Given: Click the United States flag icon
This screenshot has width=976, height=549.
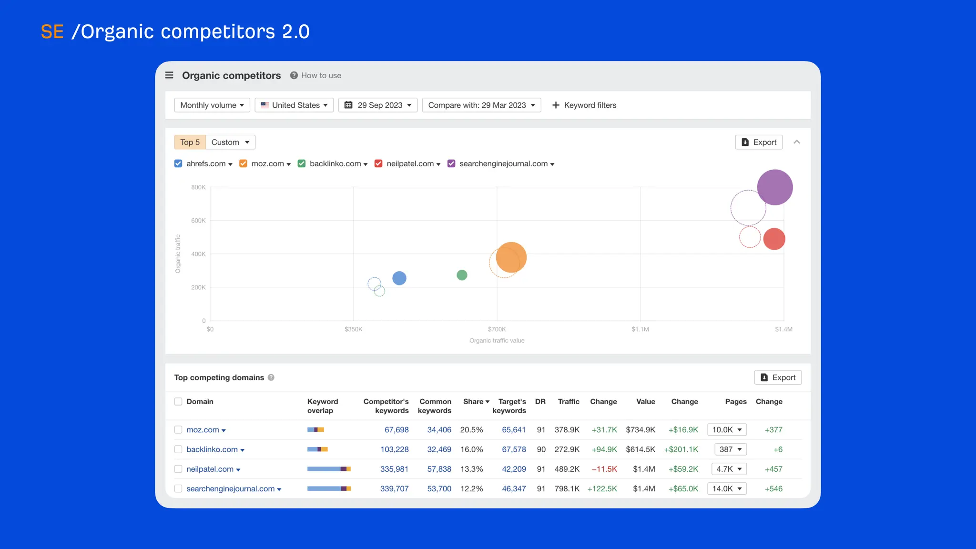Looking at the screenshot, I should pyautogui.click(x=264, y=105).
